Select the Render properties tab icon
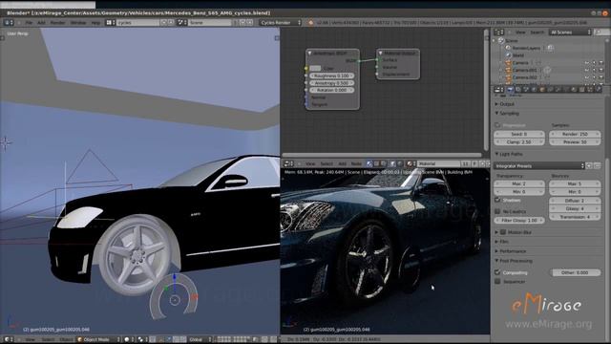611x344 pixels. coord(511,89)
